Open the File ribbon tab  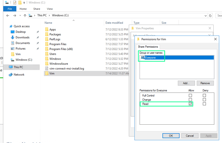pyautogui.click(x=9, y=9)
